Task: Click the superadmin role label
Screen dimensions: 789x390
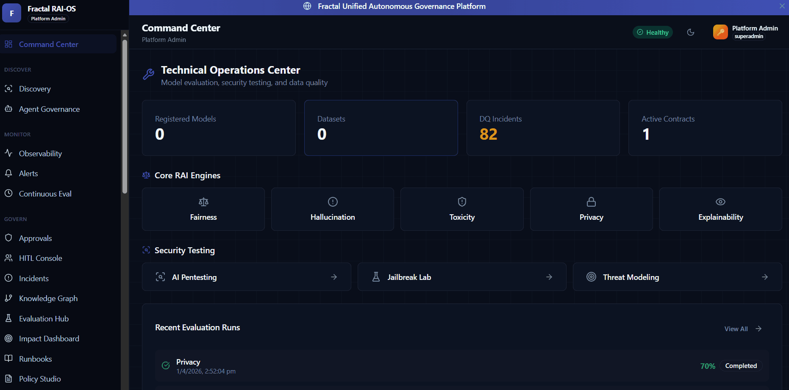Action: tap(749, 36)
